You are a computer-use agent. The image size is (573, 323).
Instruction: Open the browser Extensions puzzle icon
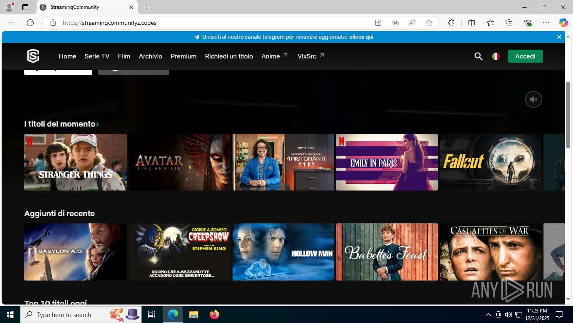[451, 23]
